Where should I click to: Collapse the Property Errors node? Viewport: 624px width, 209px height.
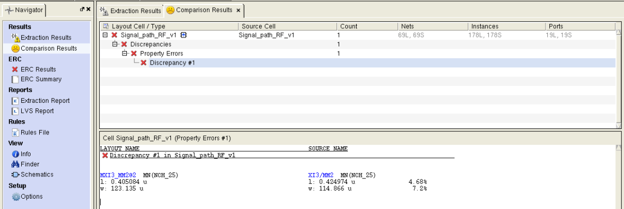tap(125, 53)
